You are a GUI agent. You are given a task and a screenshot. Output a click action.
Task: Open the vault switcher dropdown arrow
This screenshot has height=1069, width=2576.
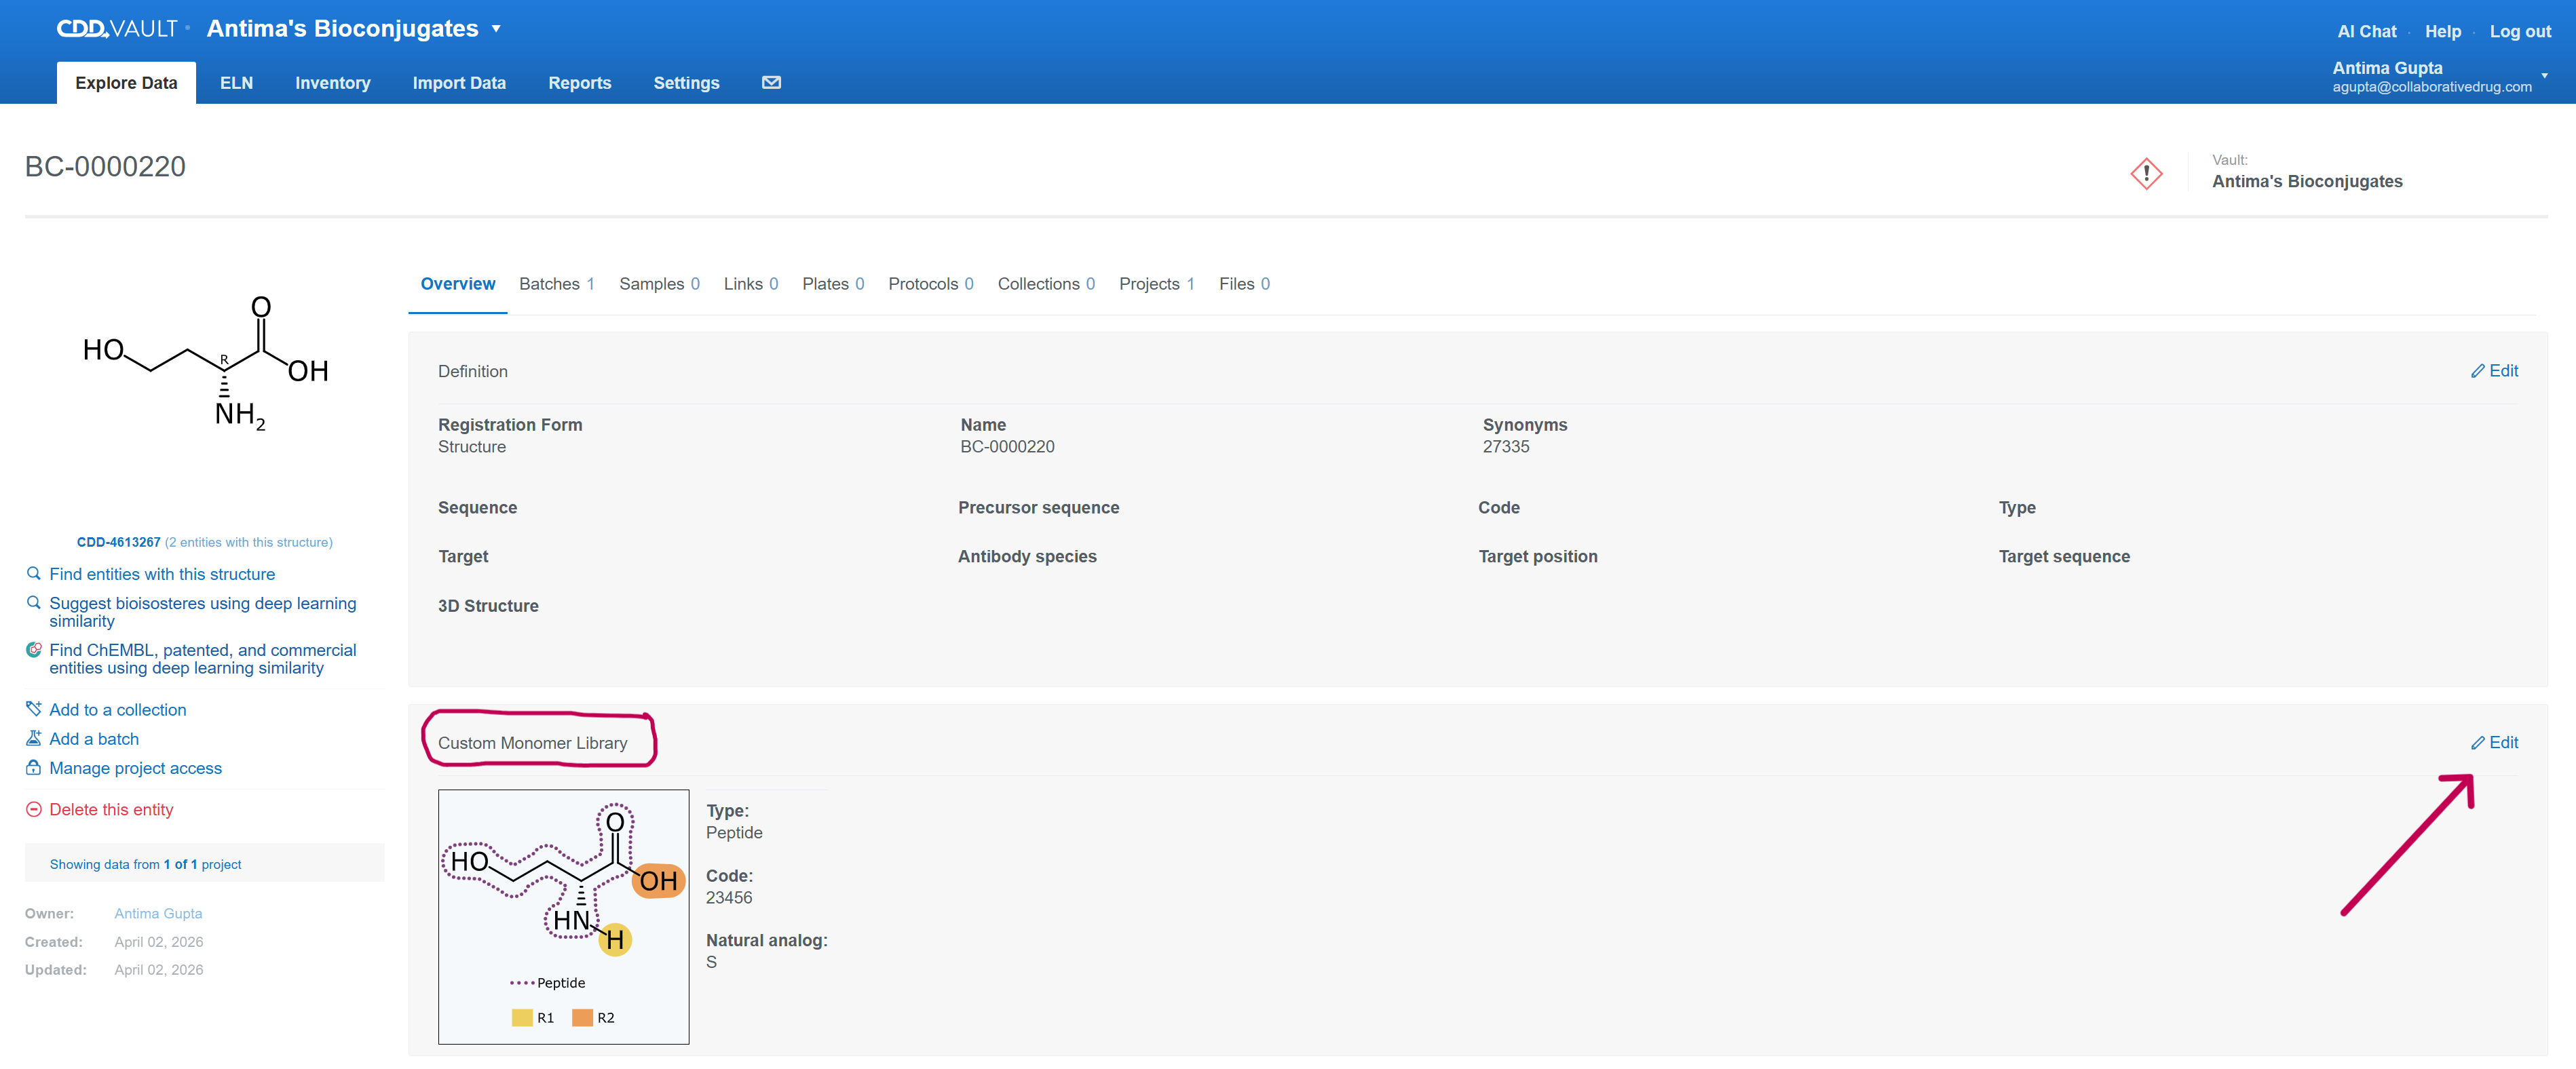pos(496,29)
